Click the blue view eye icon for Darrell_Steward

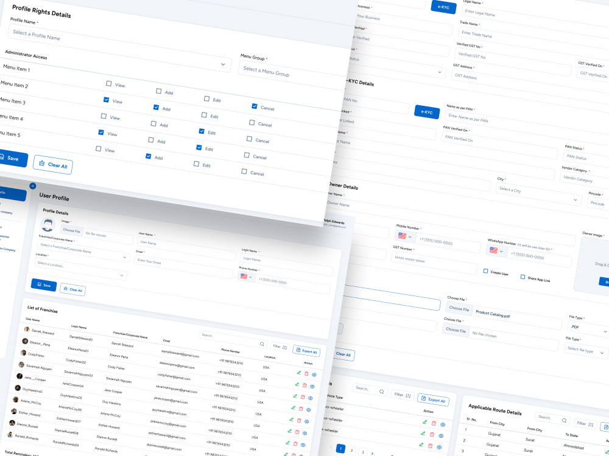[x=314, y=375]
